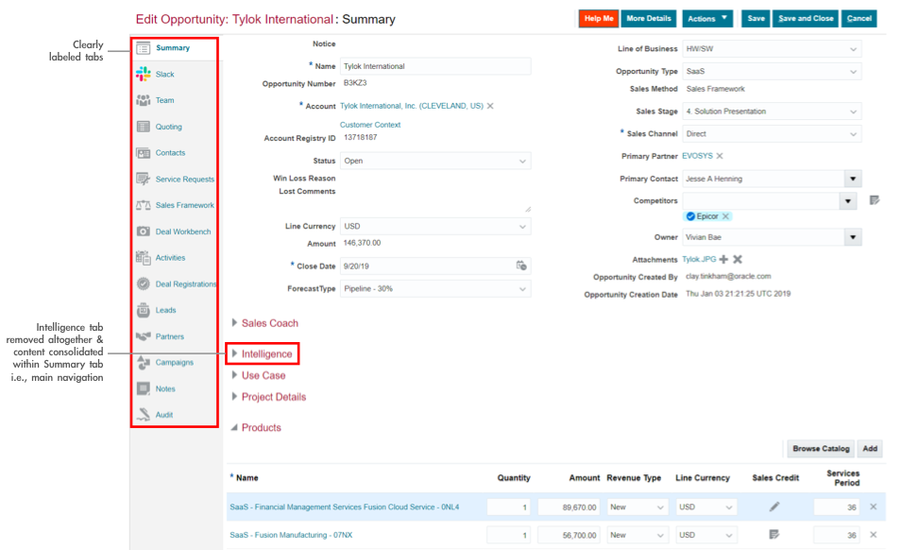The height and width of the screenshot is (550, 902).
Task: Expand the Intelligence section
Action: tap(234, 353)
